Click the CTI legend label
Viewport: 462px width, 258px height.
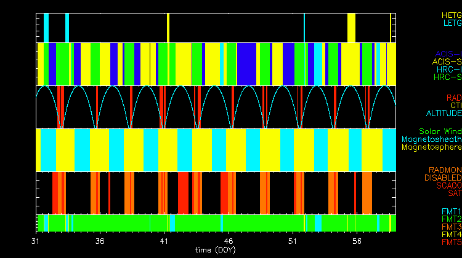click(x=455, y=106)
